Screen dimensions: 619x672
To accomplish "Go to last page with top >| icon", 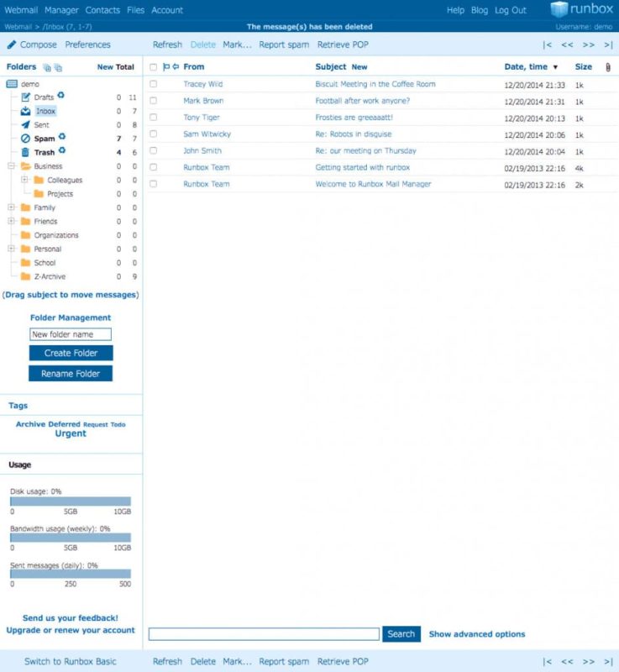I will 608,45.
